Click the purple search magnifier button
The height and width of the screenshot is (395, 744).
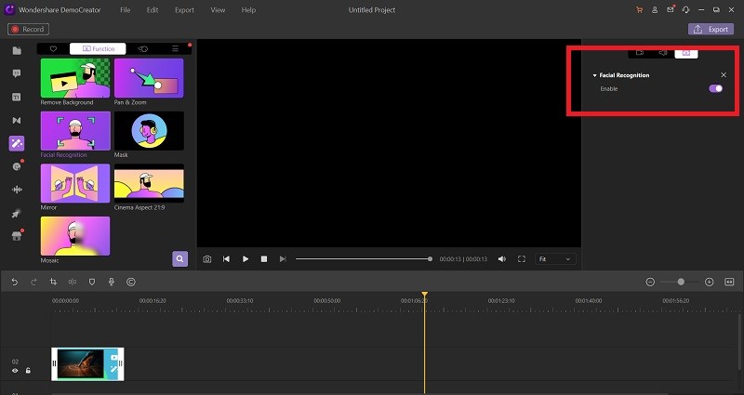tap(179, 259)
